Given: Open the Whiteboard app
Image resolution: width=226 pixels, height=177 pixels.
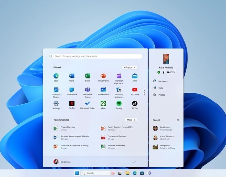Looking at the screenshot, I should [103, 91].
